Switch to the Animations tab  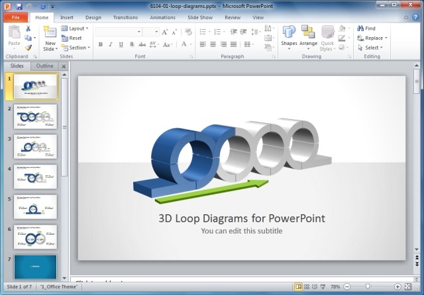point(162,18)
